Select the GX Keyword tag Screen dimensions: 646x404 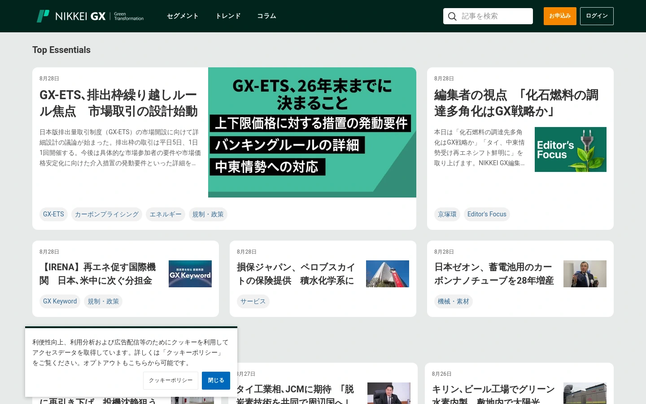click(60, 302)
